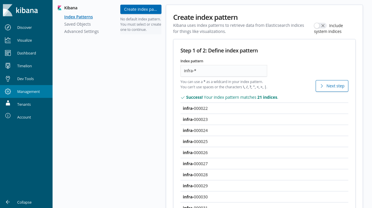
Task: Open Timelion via shield icon
Action: pos(8,66)
